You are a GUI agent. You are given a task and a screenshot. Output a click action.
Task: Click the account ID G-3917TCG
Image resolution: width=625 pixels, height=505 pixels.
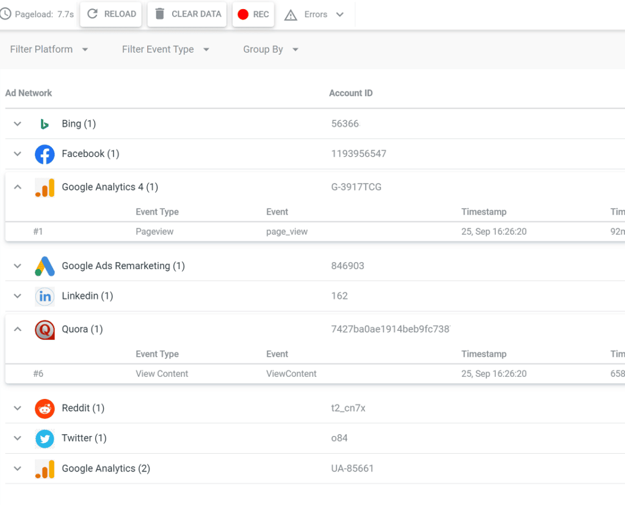[x=356, y=187]
